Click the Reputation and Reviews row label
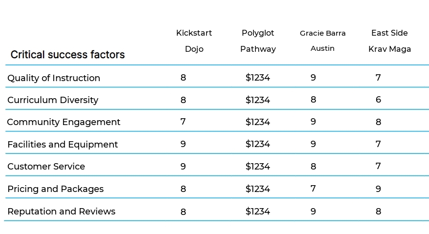 point(62,212)
